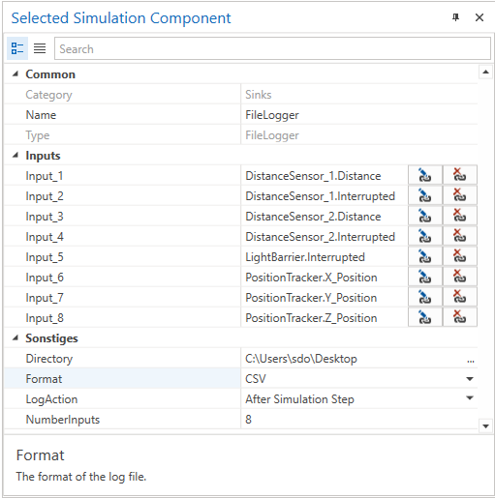
Task: Remove the connection of Input_1
Action: click(x=459, y=175)
